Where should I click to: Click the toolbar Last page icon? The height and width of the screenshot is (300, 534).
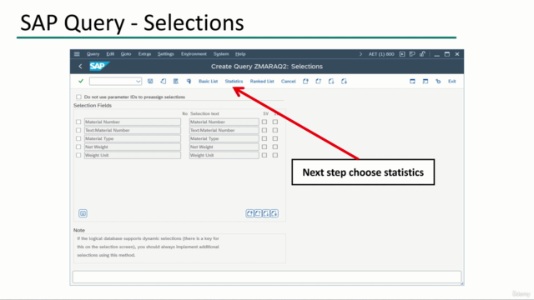tap(344, 82)
